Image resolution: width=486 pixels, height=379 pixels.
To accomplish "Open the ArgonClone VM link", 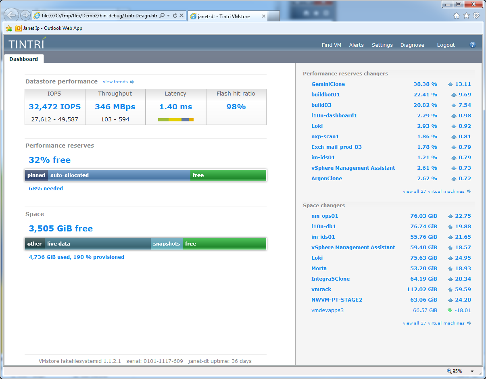I will click(327, 179).
